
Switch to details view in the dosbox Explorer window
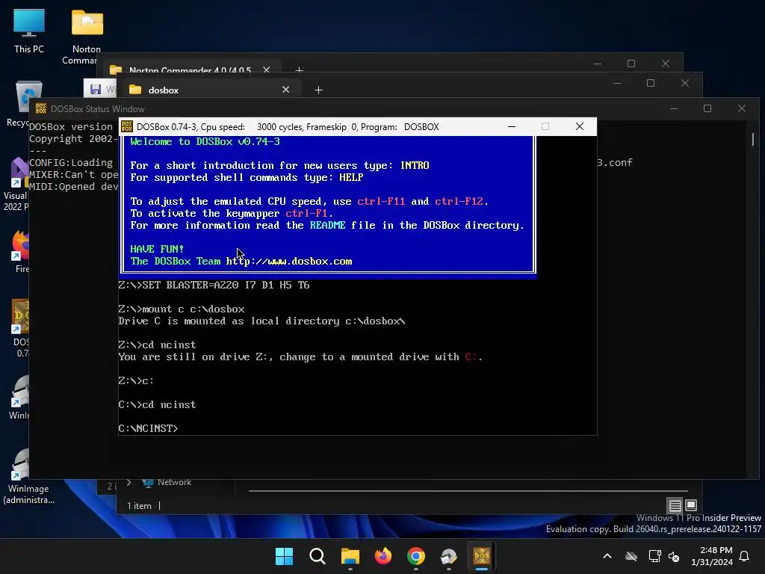675,505
